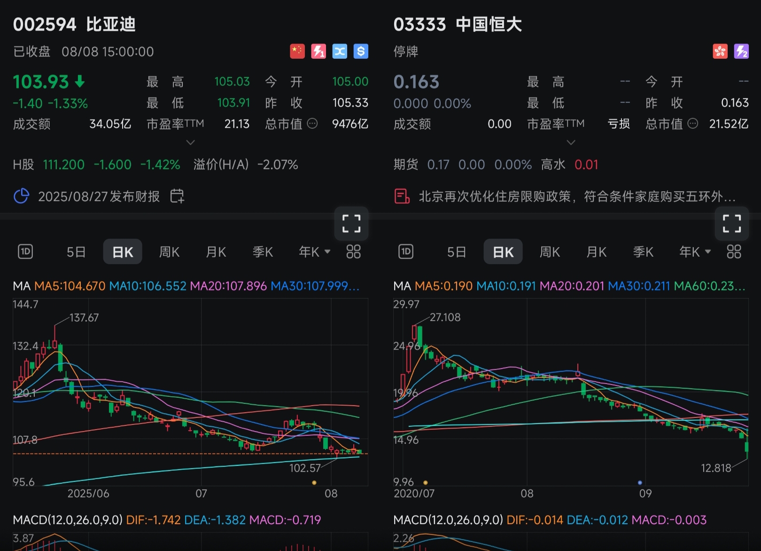
Task: Show market cap info for BYD
Action: click(x=312, y=124)
